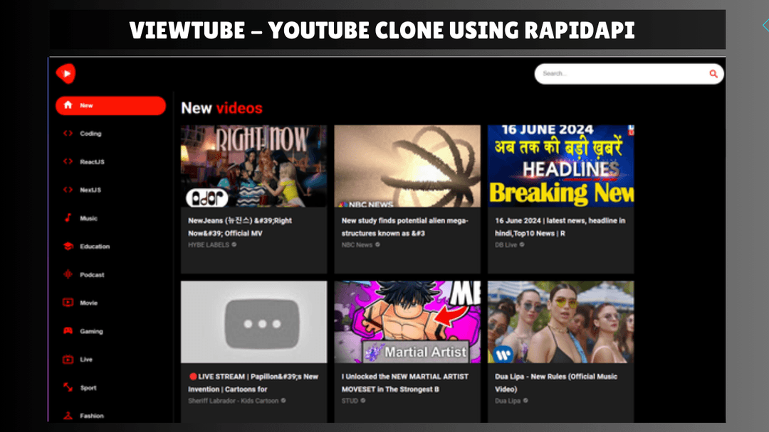The image size is (769, 432).
Task: Visit the Sheriff Labrador Kids Cartoon channel
Action: pyautogui.click(x=233, y=401)
